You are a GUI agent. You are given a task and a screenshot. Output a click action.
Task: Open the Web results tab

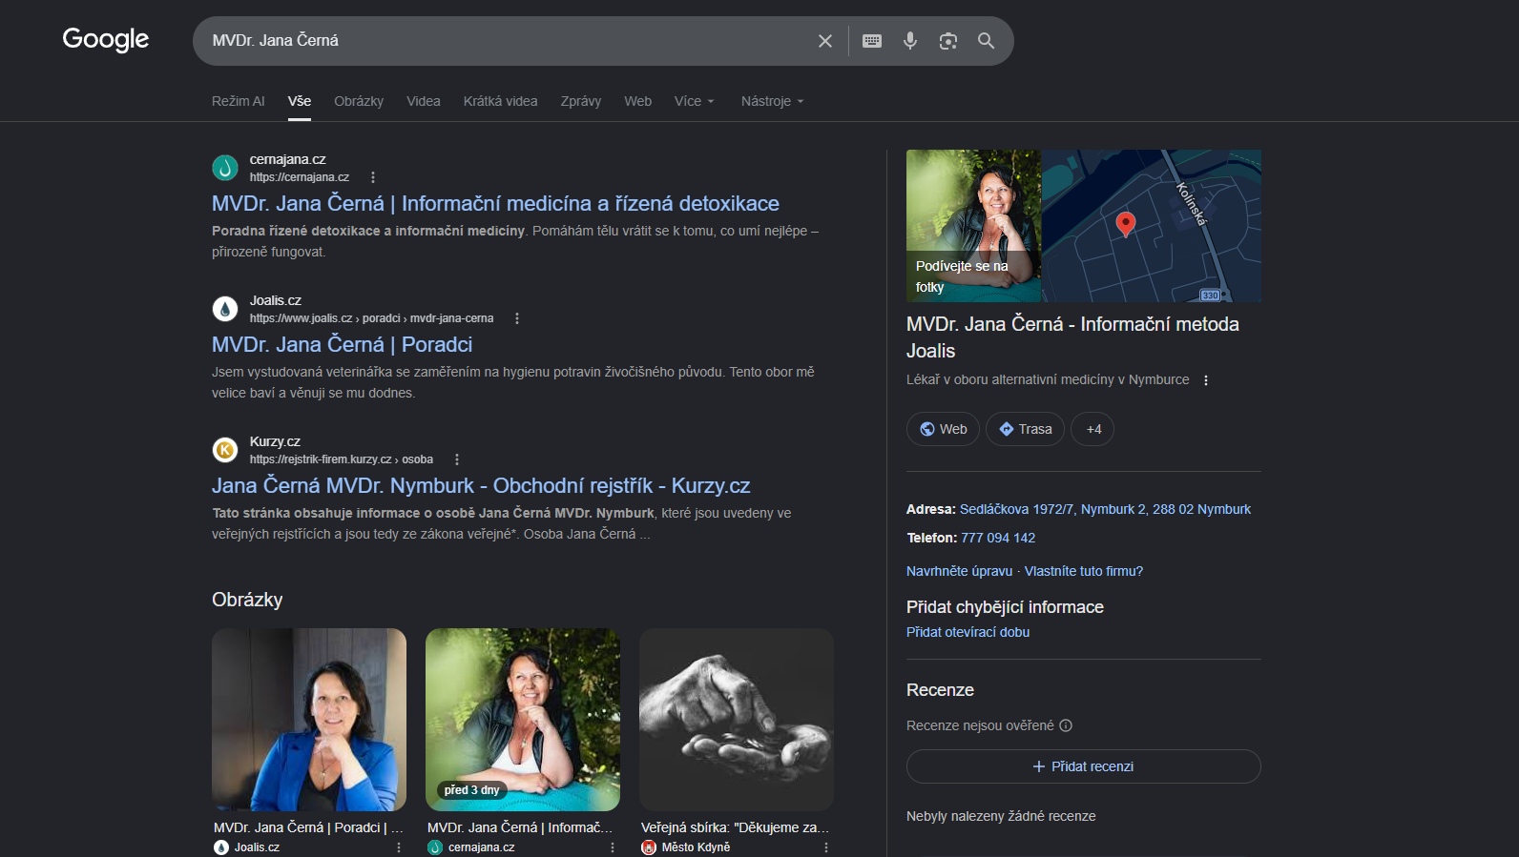(638, 101)
